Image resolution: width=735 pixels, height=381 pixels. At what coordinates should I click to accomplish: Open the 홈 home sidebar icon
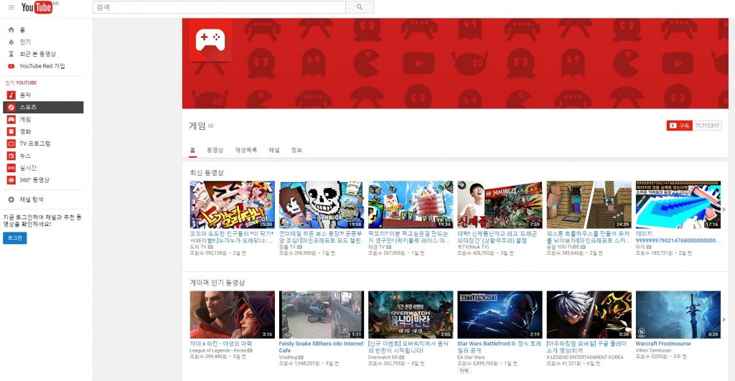click(x=11, y=29)
